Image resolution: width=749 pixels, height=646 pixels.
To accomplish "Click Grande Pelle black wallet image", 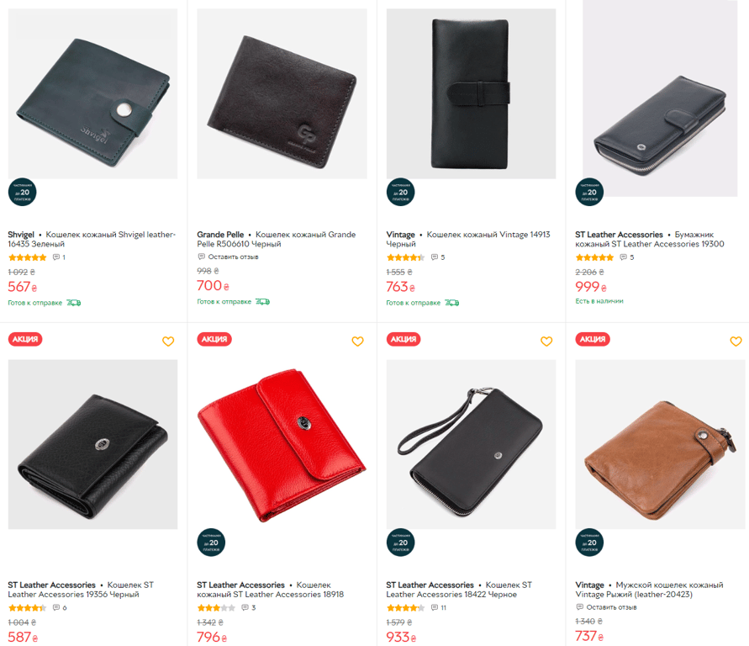I will [x=282, y=94].
